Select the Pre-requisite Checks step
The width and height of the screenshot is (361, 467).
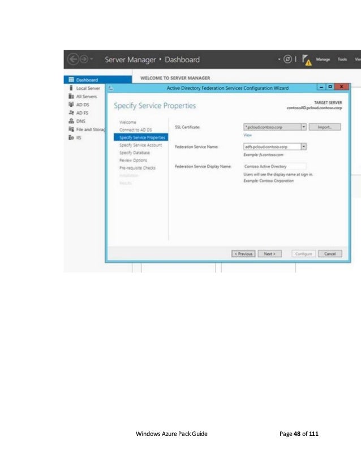tap(137, 168)
